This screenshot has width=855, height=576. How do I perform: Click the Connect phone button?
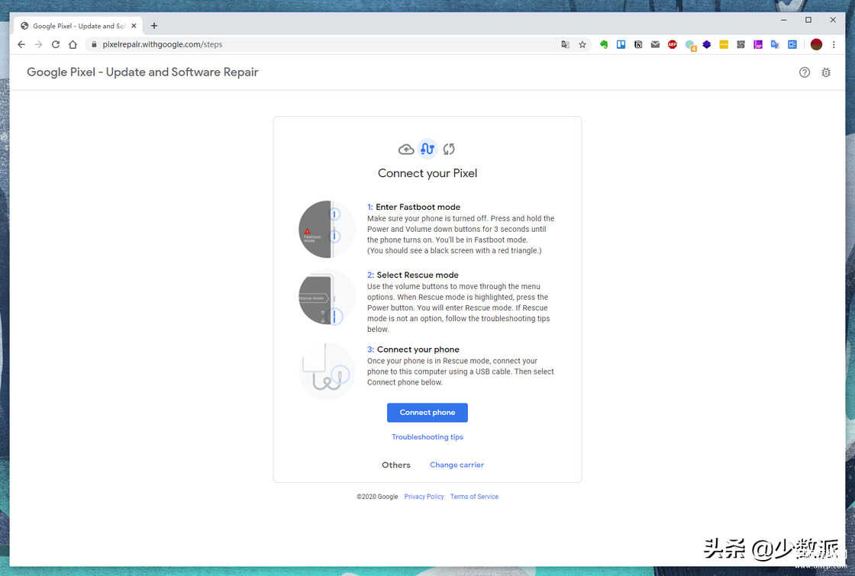click(x=427, y=413)
